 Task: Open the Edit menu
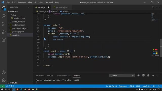point(13,2)
